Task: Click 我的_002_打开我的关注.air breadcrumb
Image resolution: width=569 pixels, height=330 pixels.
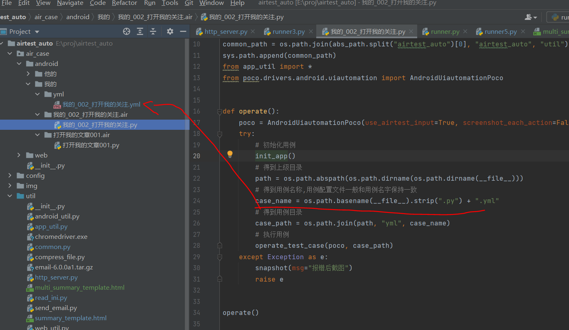Action: click(x=155, y=17)
